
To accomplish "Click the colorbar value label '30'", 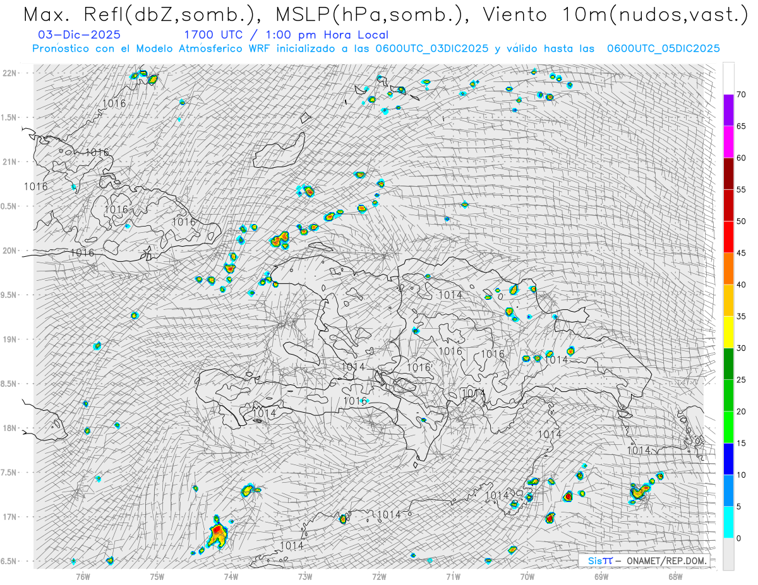I will [742, 348].
